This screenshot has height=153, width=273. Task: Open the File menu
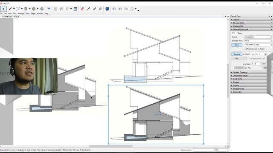(x=1, y=13)
